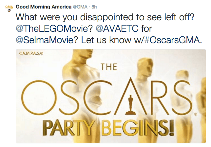Image resolution: width=211 pixels, height=147 pixels.
Task: Open the 8h tweet timestamp
Action: pyautogui.click(x=94, y=7)
